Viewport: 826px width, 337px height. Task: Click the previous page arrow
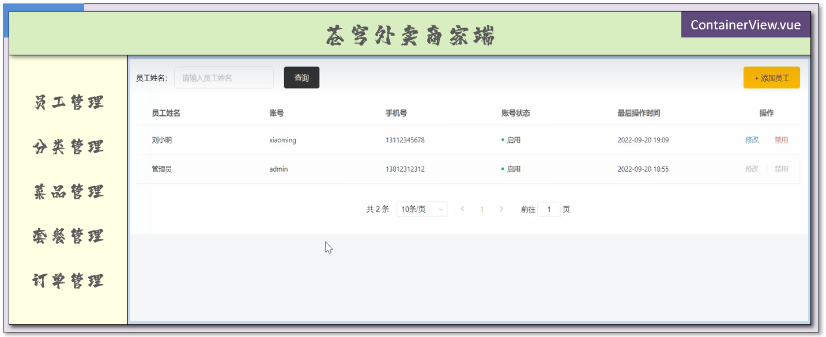pyautogui.click(x=462, y=209)
